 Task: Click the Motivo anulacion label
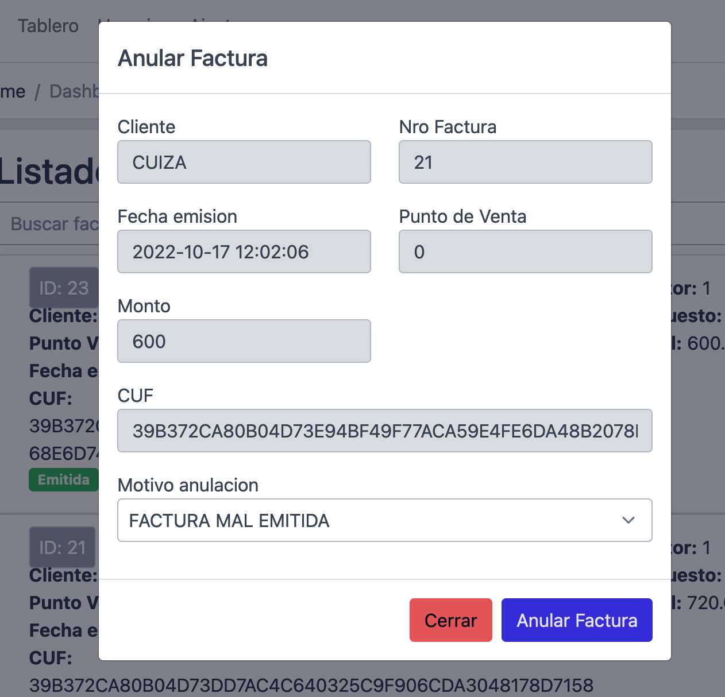(x=188, y=485)
